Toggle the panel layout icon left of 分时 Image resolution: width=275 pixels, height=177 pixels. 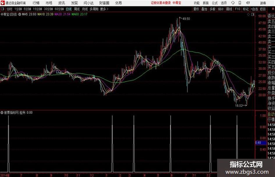tap(3, 9)
